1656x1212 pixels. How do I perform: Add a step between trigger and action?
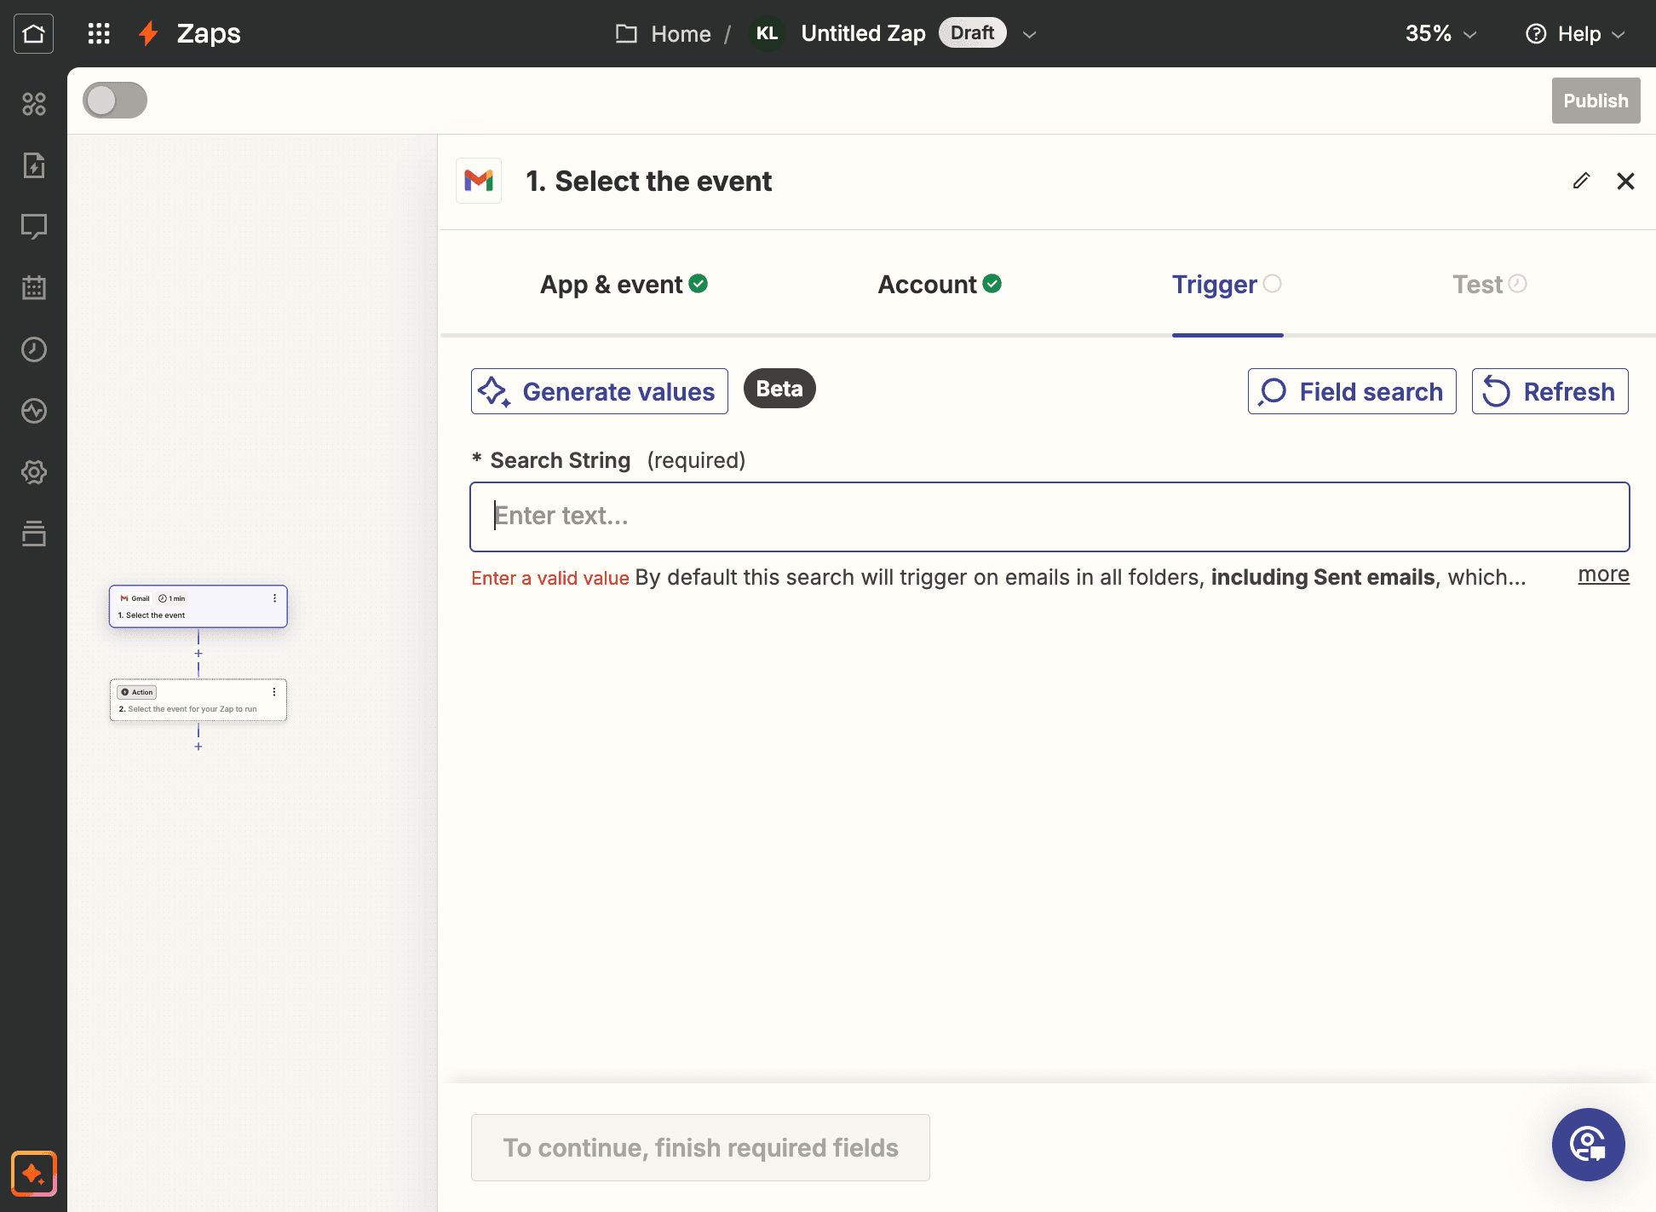[198, 654]
